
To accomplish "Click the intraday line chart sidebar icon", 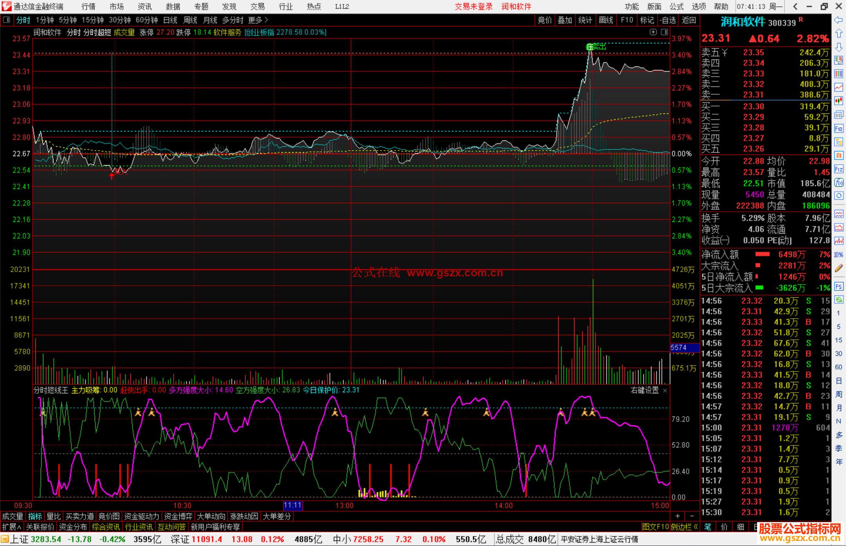I will click(x=839, y=87).
